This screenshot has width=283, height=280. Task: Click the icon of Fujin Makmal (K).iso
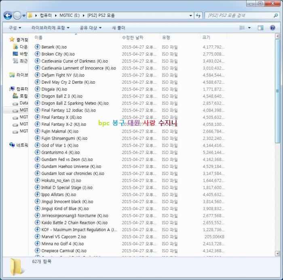point(37,131)
